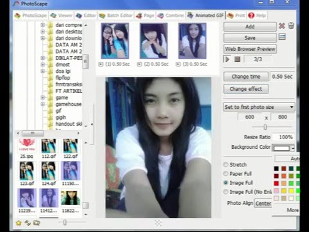Image resolution: width=309 pixels, height=232 pixels.
Task: Click the favorites star icon at bottom
Action: 19,223
